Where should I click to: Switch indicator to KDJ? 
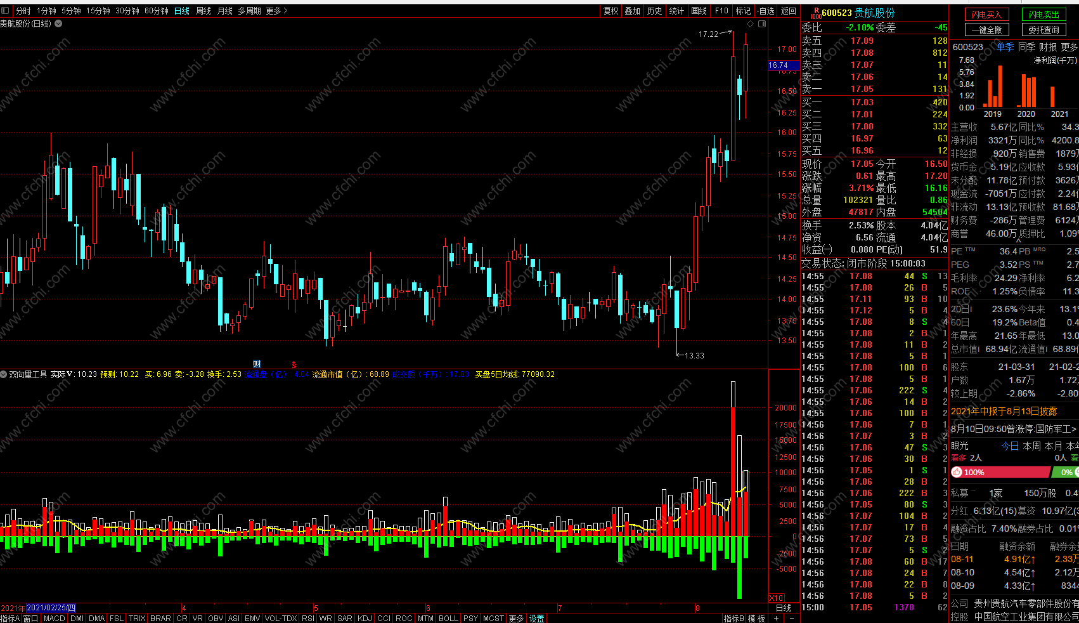pos(365,619)
